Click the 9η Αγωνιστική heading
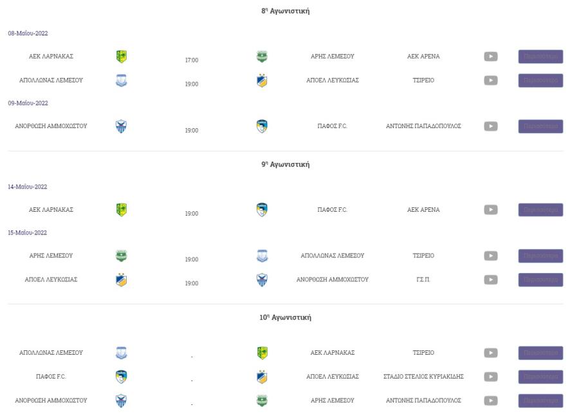 (x=286, y=164)
